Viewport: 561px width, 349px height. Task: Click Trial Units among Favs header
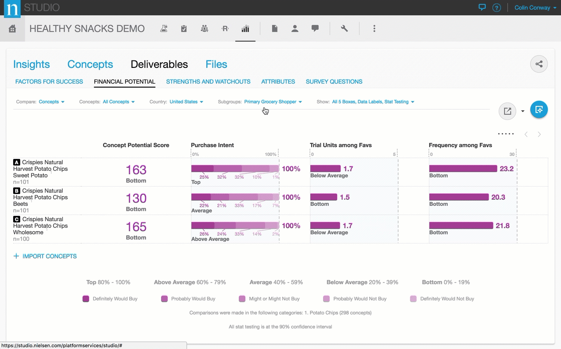[341, 145]
